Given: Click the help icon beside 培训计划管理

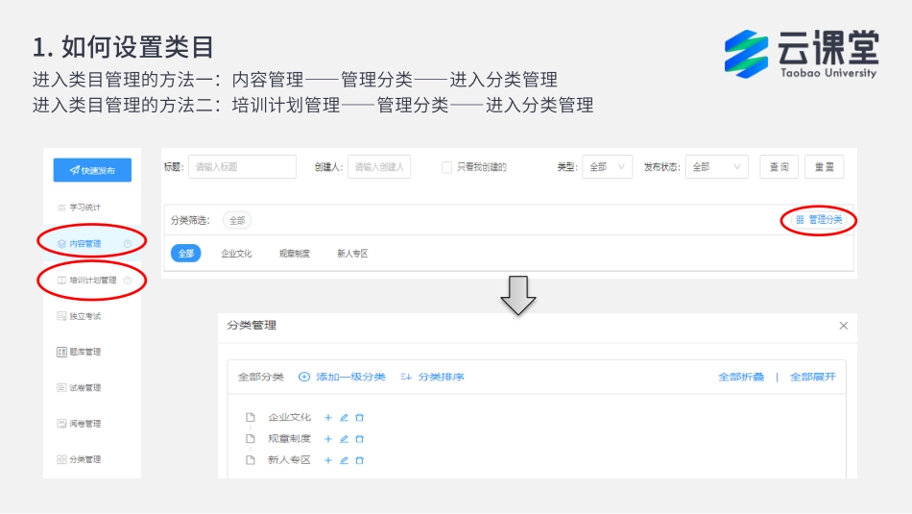Looking at the screenshot, I should 128,280.
